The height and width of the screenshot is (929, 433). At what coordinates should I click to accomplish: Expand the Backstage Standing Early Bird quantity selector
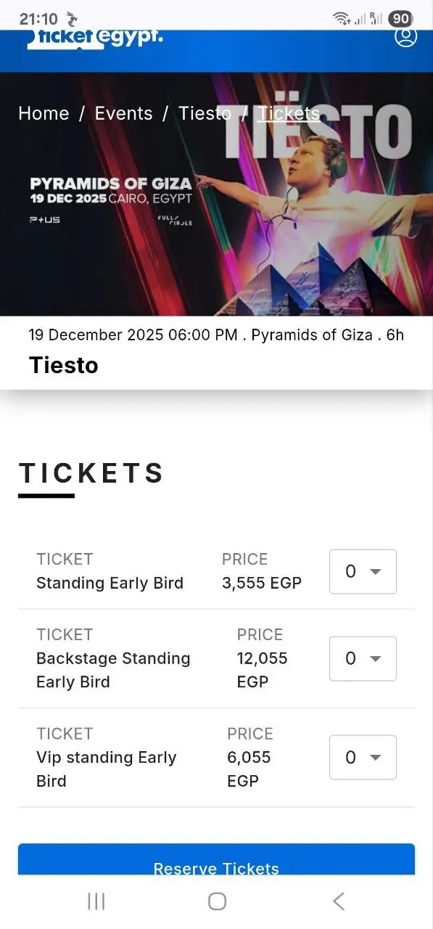[x=363, y=658]
